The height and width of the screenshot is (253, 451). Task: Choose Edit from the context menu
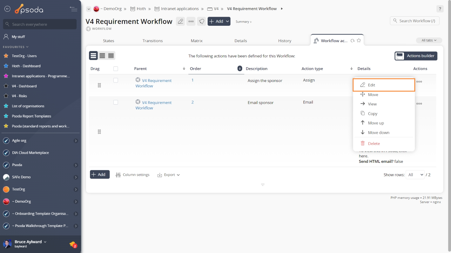384,85
